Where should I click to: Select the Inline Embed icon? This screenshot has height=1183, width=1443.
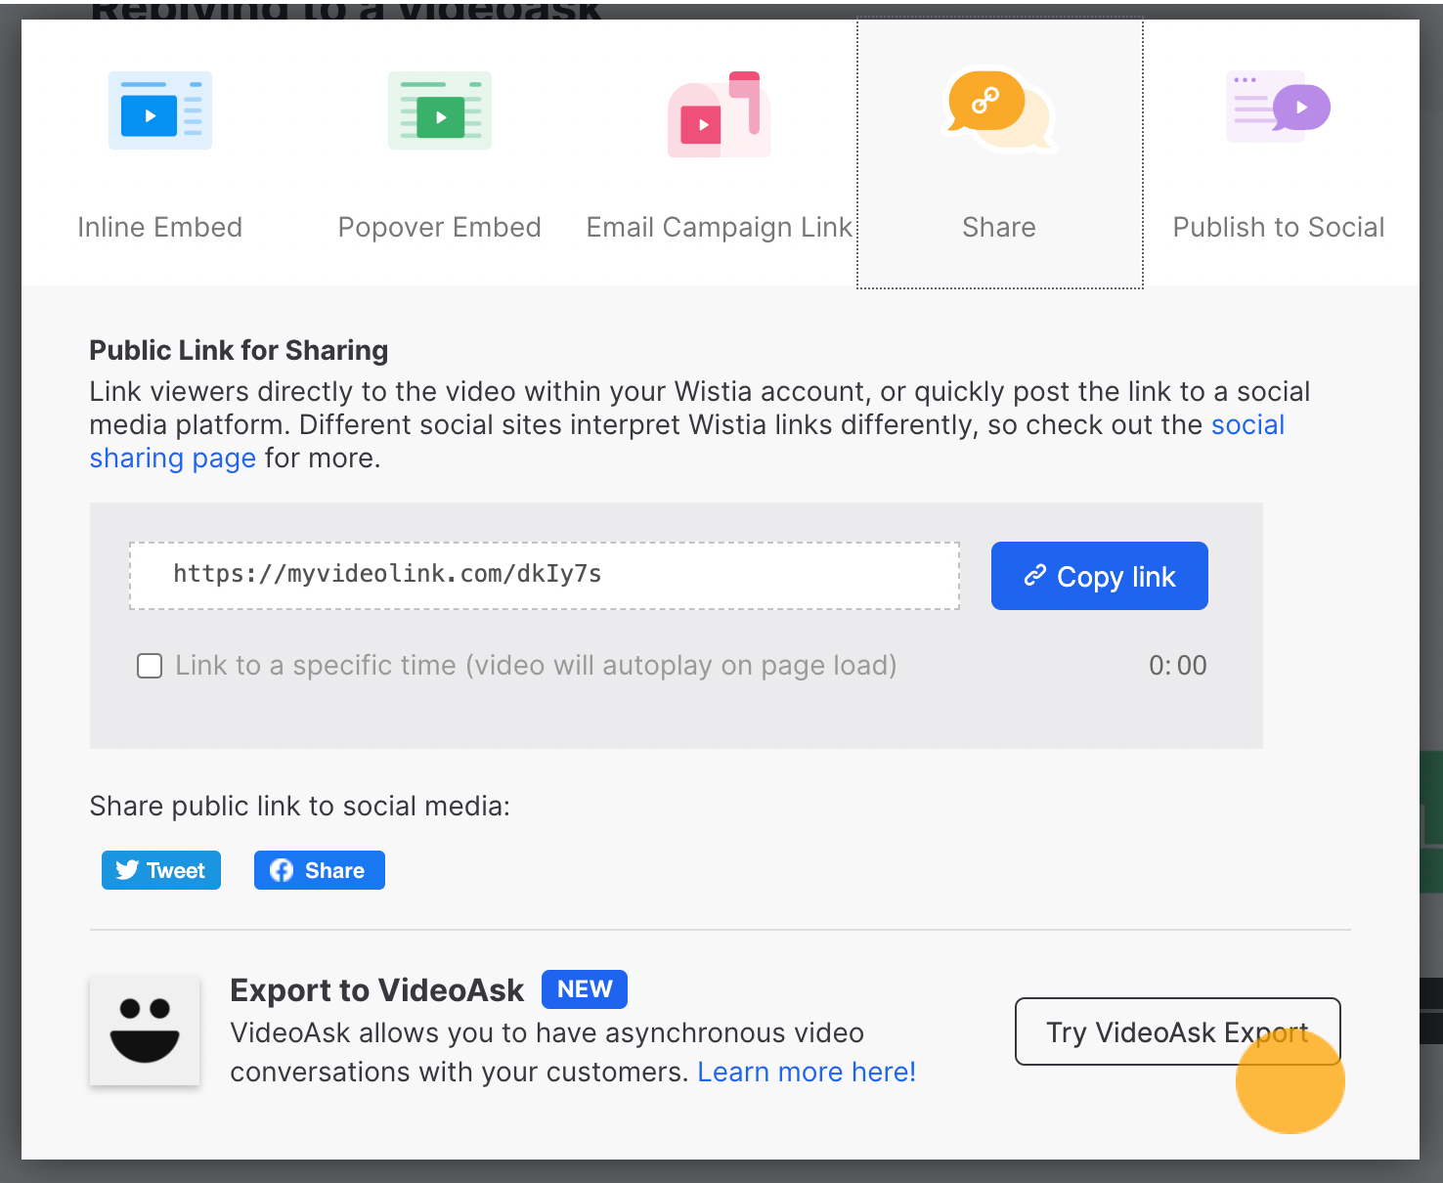pos(160,110)
